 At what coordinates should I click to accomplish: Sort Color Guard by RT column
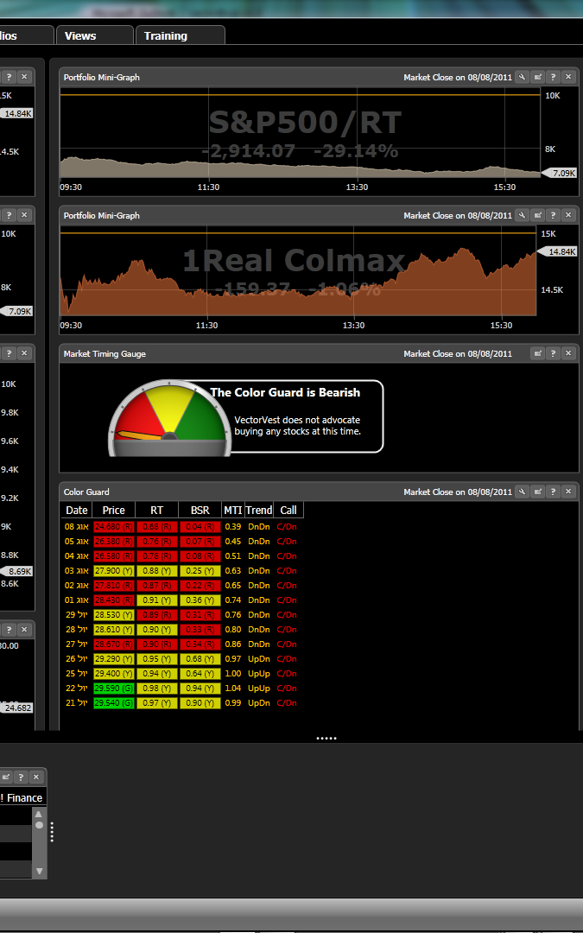coord(156,510)
